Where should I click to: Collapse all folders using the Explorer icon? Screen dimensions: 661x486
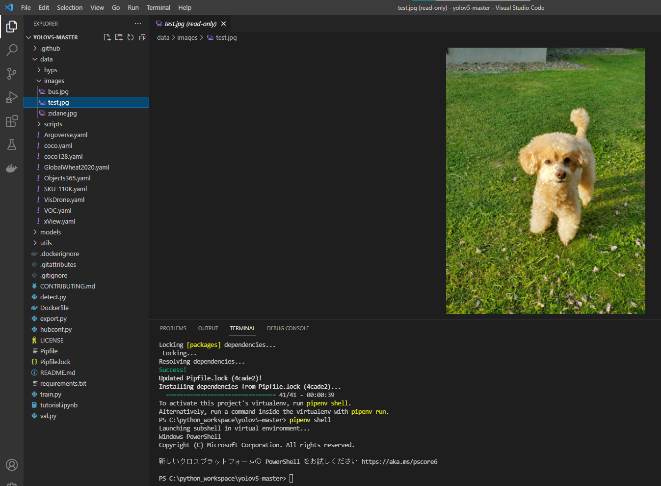coord(142,37)
